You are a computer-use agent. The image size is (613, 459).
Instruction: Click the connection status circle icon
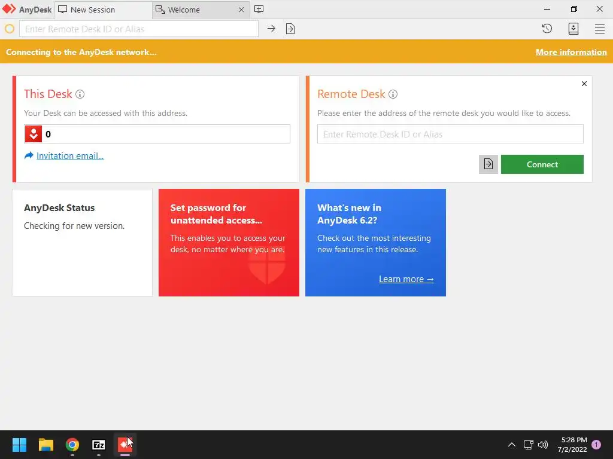click(10, 29)
